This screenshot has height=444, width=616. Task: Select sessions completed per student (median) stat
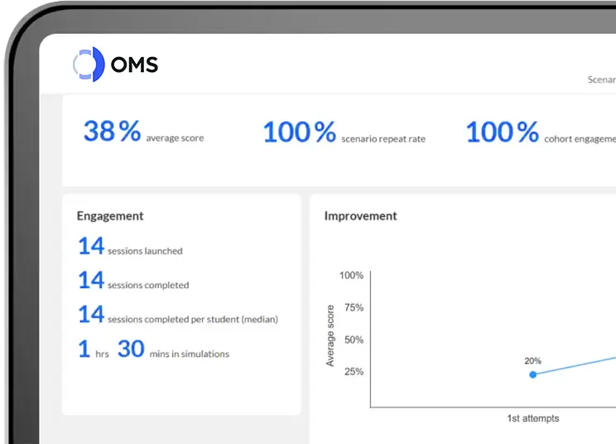pyautogui.click(x=177, y=316)
